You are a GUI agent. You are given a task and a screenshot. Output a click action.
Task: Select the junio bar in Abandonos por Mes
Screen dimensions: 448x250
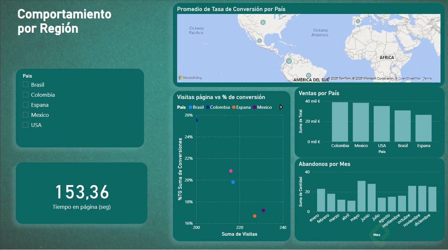[x=372, y=198]
